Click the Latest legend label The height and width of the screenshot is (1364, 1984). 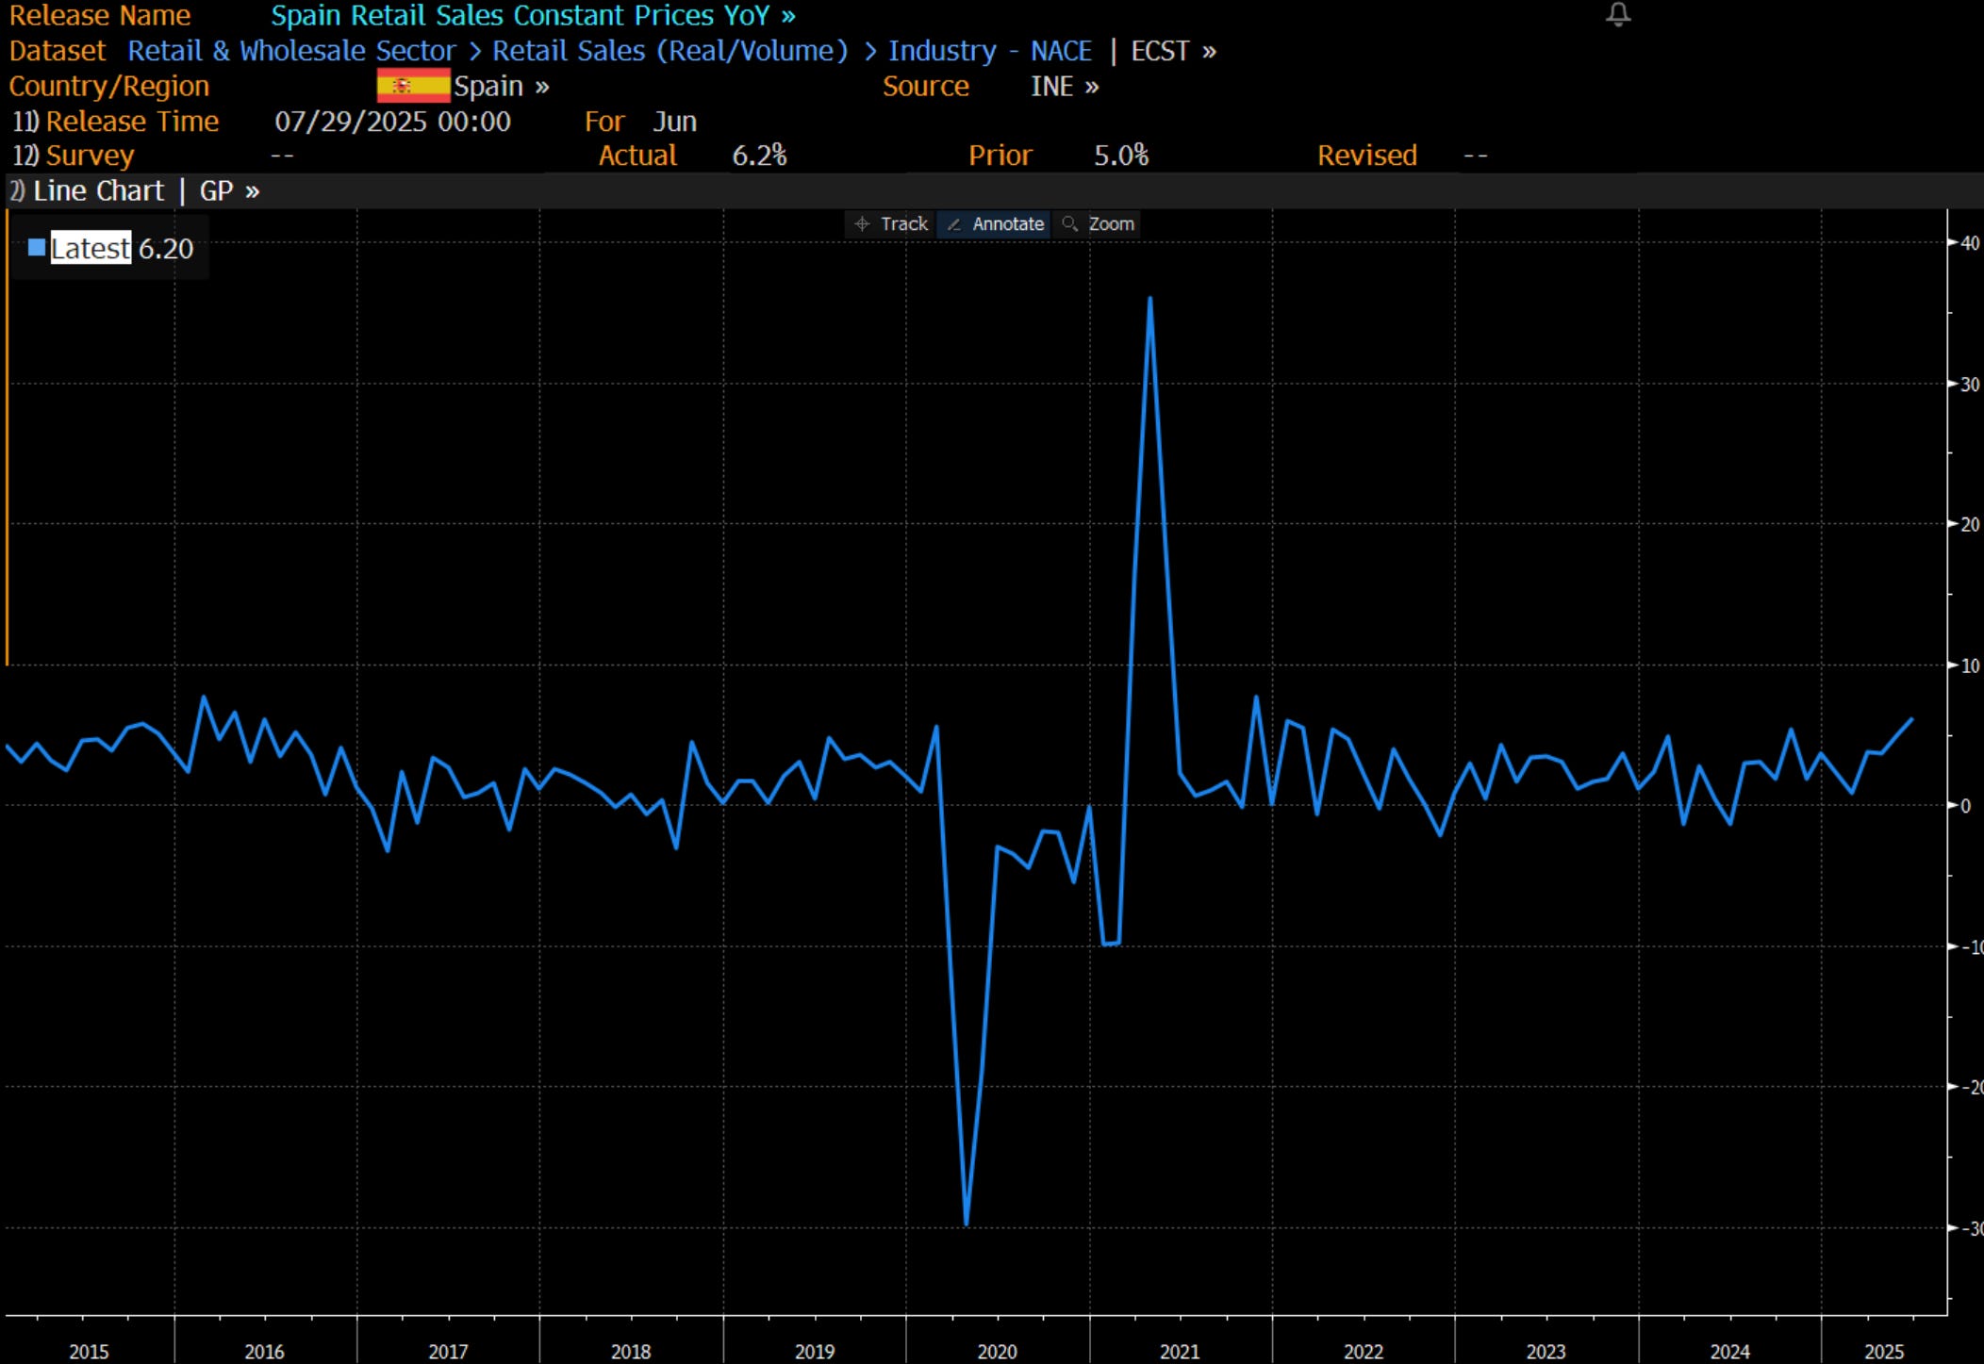(x=91, y=248)
